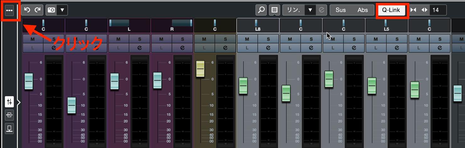
Task: Open channel settings 'e' on the tenth channel
Action: [440, 48]
